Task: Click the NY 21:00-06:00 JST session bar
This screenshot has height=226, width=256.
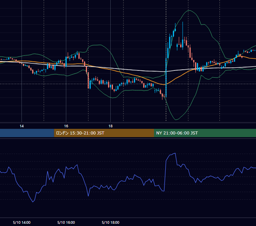Action: tap(205, 133)
